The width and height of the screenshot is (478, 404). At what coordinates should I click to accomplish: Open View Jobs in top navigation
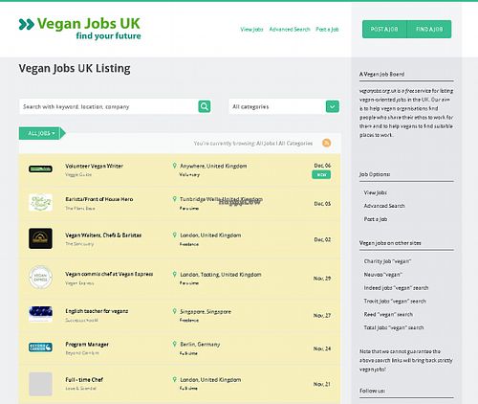click(x=251, y=30)
